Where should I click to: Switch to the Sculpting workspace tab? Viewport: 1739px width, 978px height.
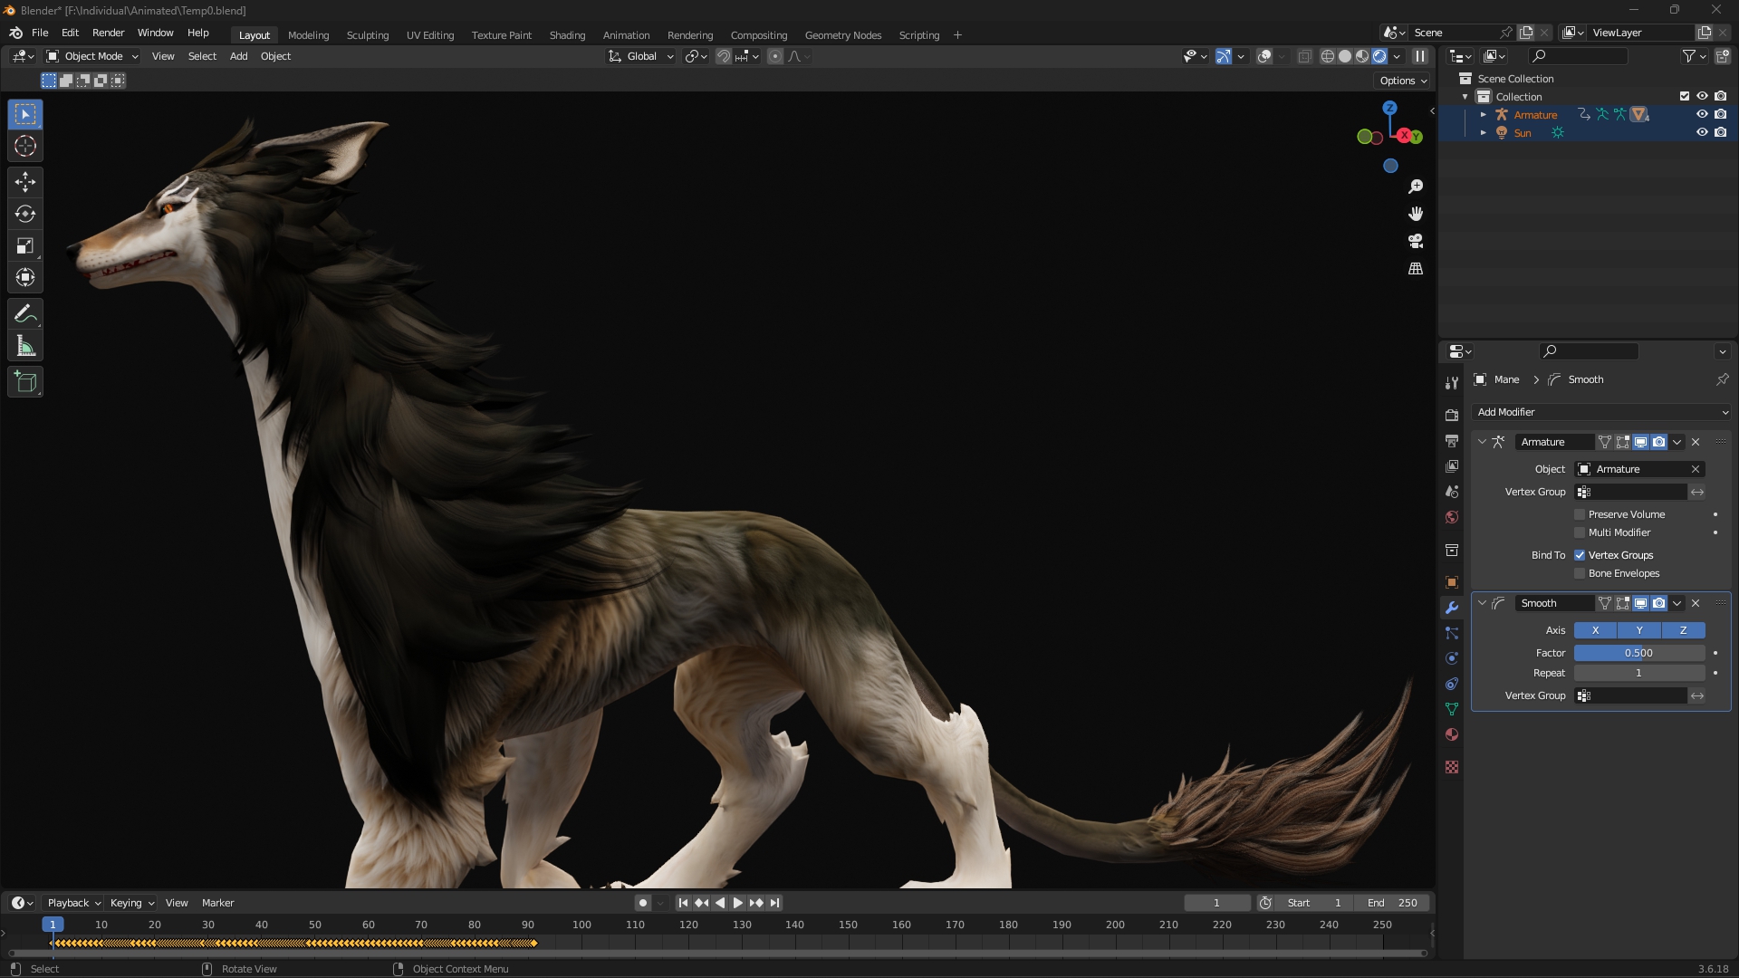click(x=367, y=35)
